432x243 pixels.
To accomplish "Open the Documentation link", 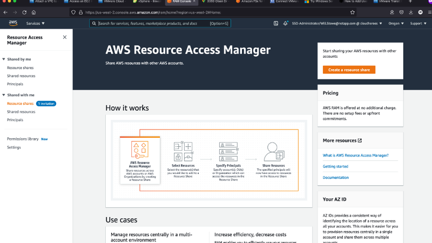I will click(x=335, y=178).
